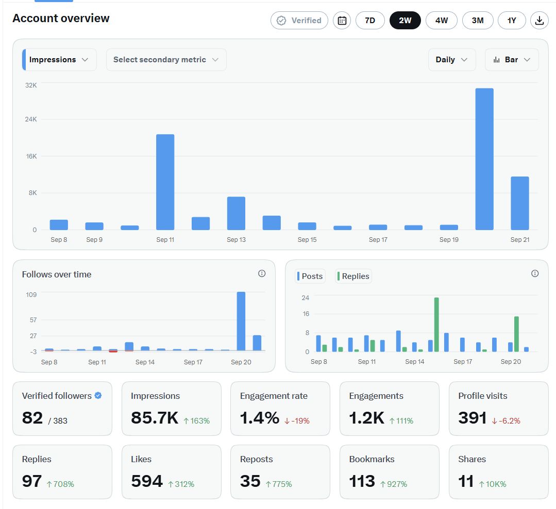The width and height of the screenshot is (556, 509).
Task: Click the 10K% shares change value
Action: [x=493, y=484]
